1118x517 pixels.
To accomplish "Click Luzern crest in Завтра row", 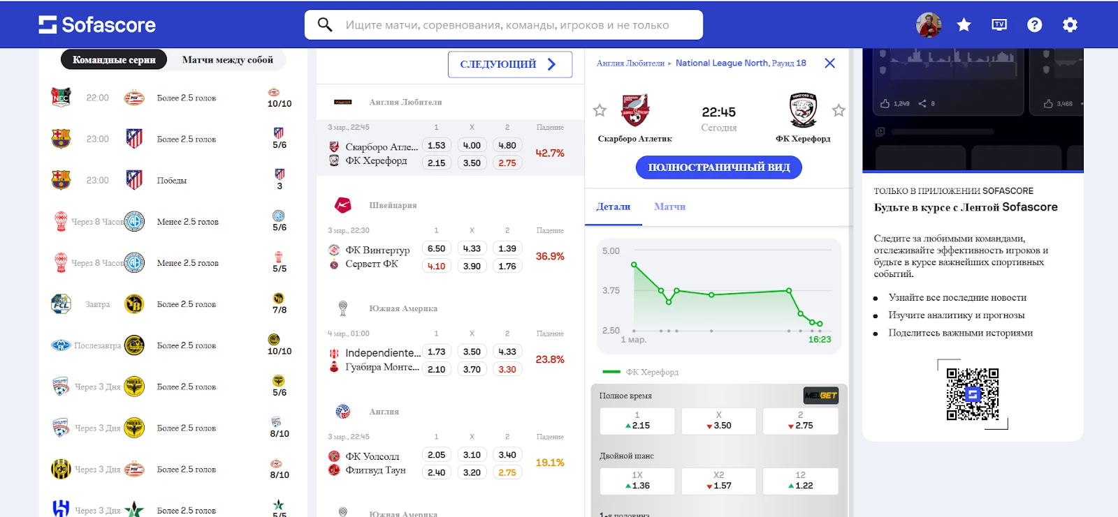I will (61, 304).
